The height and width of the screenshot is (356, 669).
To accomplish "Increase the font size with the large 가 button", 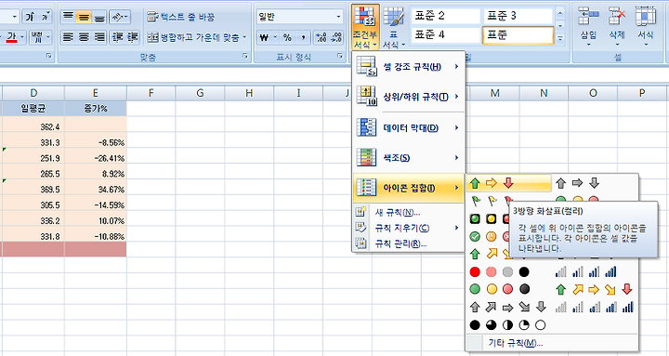I will pos(30,17).
